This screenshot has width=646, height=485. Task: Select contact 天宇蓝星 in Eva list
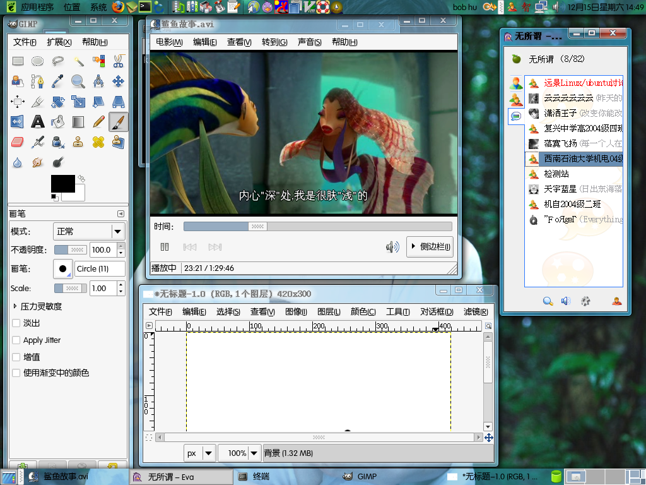pyautogui.click(x=573, y=189)
